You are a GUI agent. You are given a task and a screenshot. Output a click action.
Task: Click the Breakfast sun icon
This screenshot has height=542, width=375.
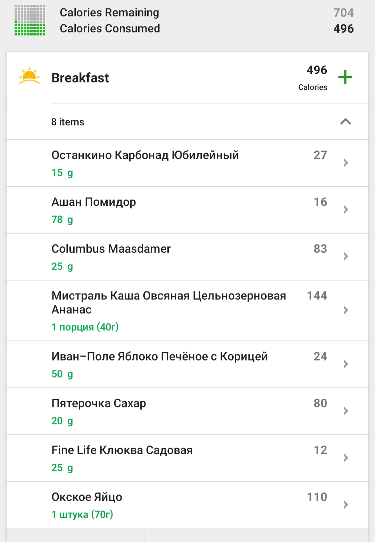click(30, 76)
